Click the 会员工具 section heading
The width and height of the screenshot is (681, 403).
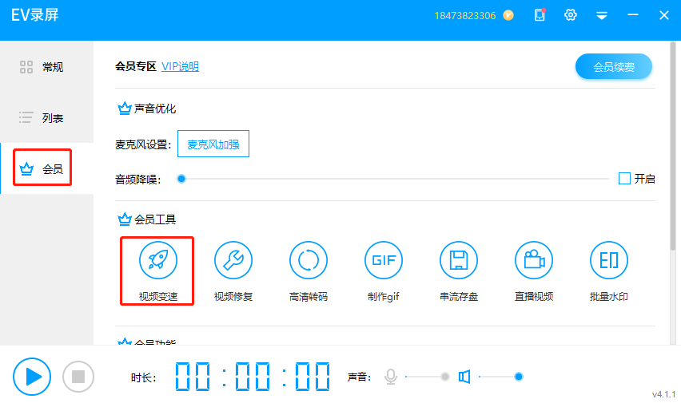coord(147,219)
